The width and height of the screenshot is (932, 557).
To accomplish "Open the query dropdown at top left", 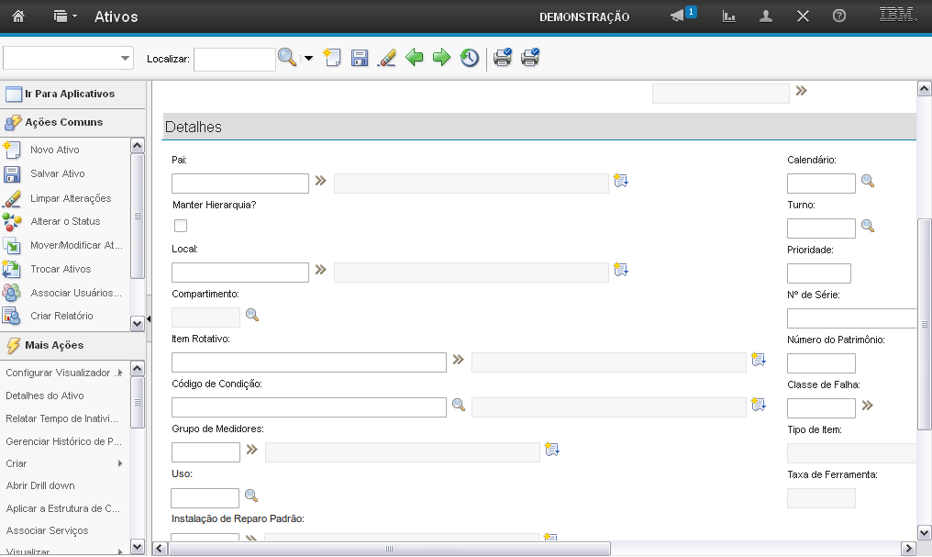I will (69, 59).
